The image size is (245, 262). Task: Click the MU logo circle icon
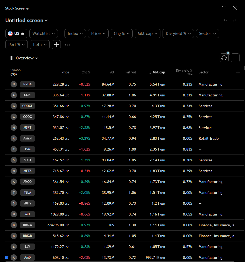14,214
